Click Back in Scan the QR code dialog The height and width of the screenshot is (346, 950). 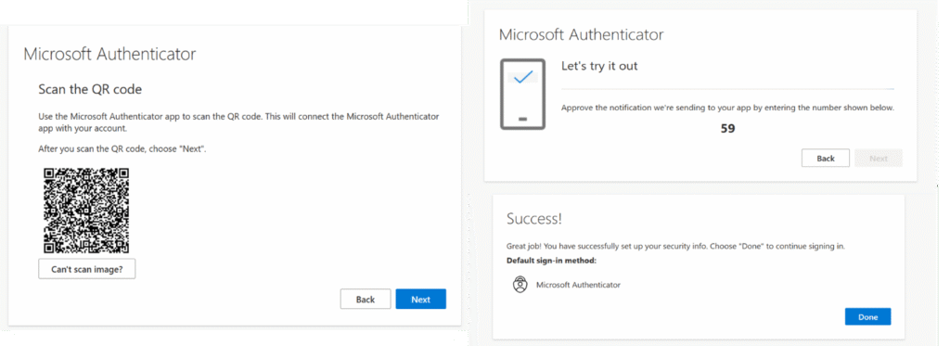366,300
